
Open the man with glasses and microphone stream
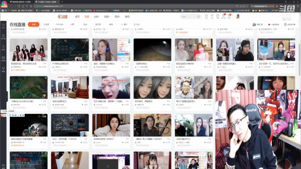click(x=153, y=125)
